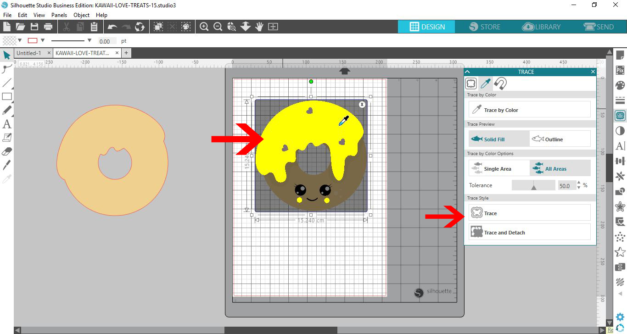Image resolution: width=627 pixels, height=334 pixels.
Task: Open the File menu
Action: pos(7,15)
